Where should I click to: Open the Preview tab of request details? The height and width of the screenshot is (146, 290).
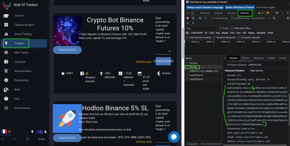click(x=246, y=58)
